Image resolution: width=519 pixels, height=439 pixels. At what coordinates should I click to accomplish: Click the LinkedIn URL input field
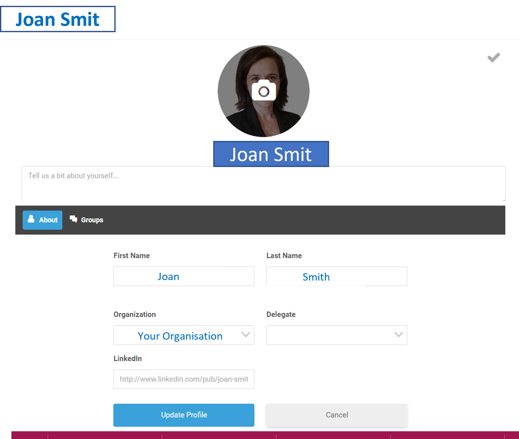[184, 379]
